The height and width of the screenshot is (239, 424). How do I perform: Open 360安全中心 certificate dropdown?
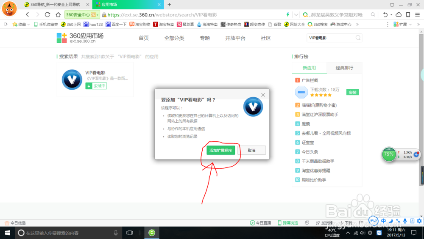point(82,14)
